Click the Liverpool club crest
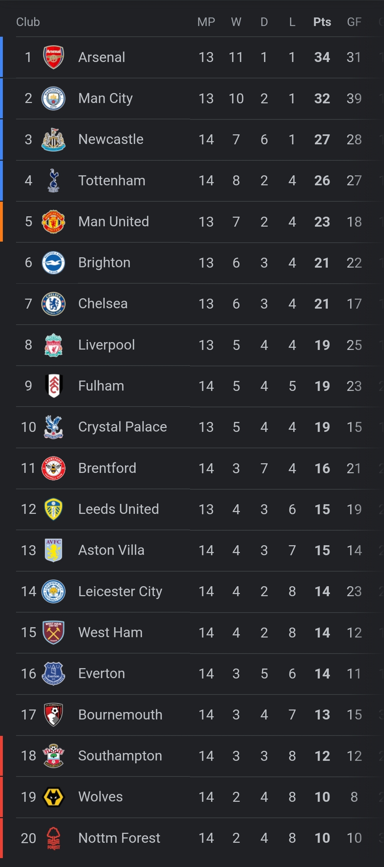Image resolution: width=384 pixels, height=867 pixels. pyautogui.click(x=53, y=345)
